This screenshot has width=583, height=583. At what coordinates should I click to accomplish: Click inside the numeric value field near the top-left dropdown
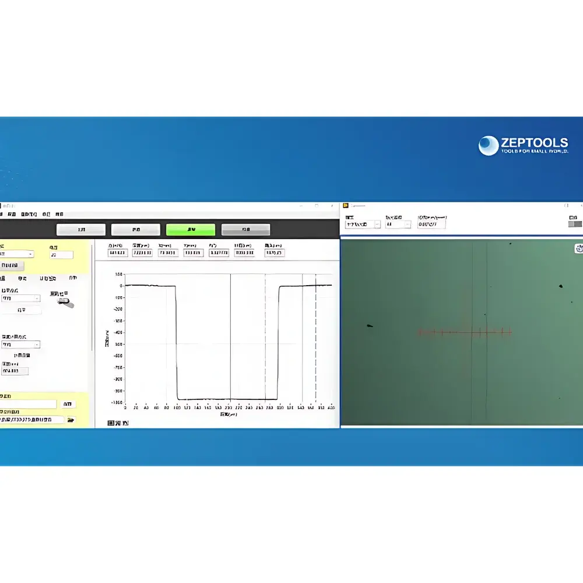click(x=62, y=254)
